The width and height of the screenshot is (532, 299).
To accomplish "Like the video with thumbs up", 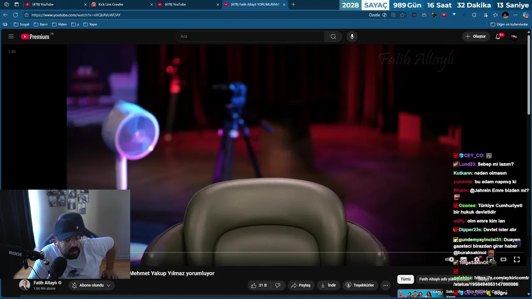I will pyautogui.click(x=259, y=285).
